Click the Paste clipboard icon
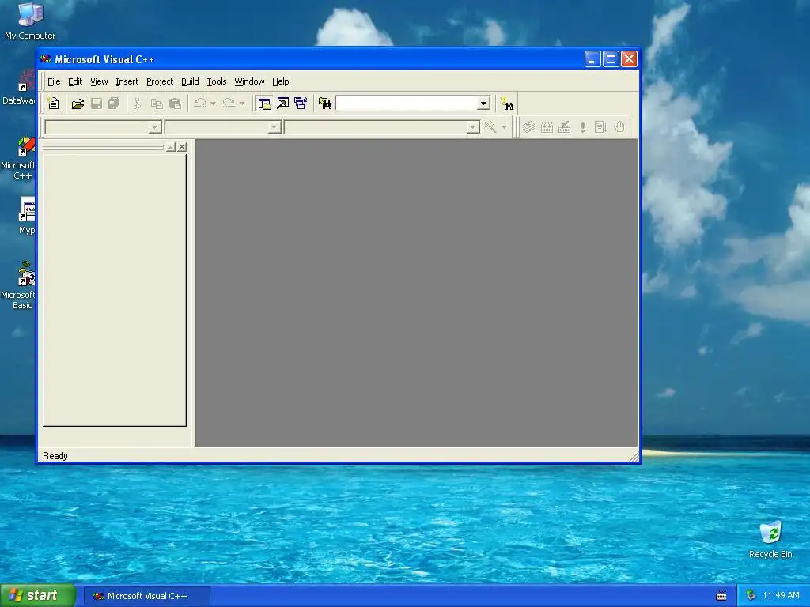This screenshot has width=810, height=607. 175,104
